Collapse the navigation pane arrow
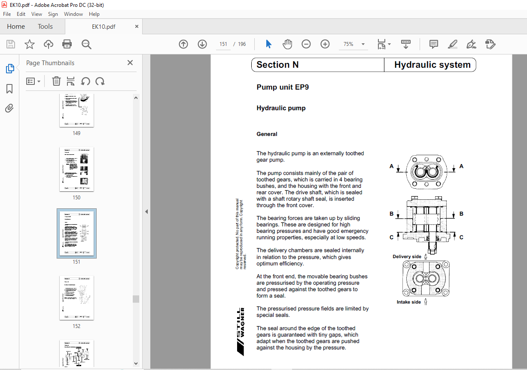Viewport: 527px width, 370px height. (x=146, y=211)
